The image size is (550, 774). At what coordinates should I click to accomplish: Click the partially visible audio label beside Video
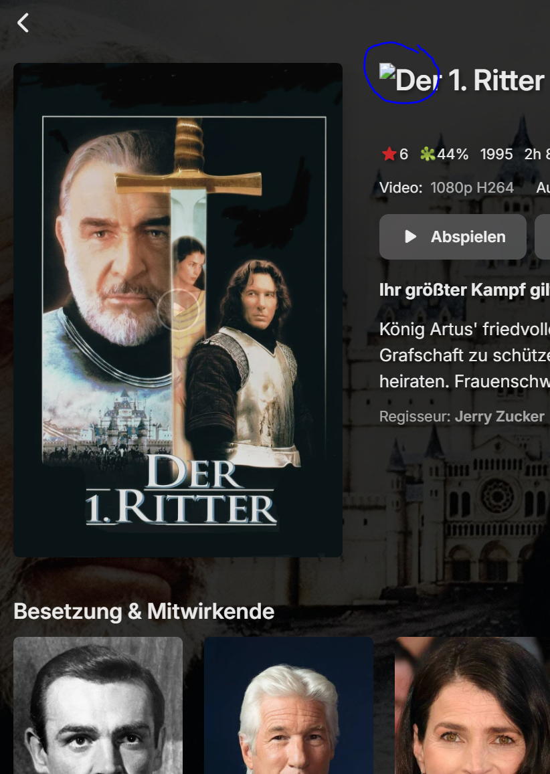[x=543, y=187]
